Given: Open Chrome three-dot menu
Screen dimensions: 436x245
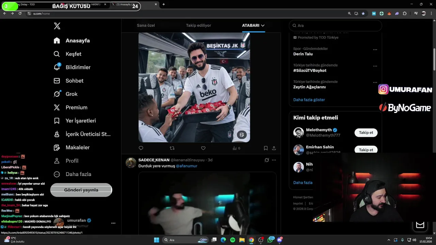Looking at the screenshot, I should click(431, 14).
